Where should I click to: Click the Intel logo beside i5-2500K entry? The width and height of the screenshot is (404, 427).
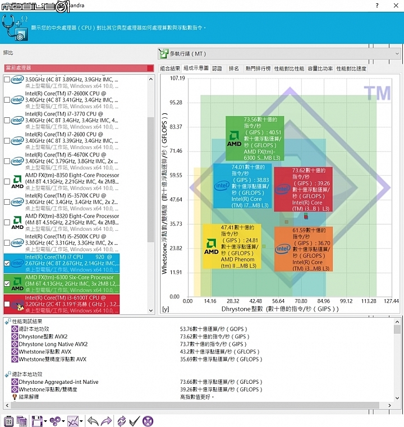[17, 242]
